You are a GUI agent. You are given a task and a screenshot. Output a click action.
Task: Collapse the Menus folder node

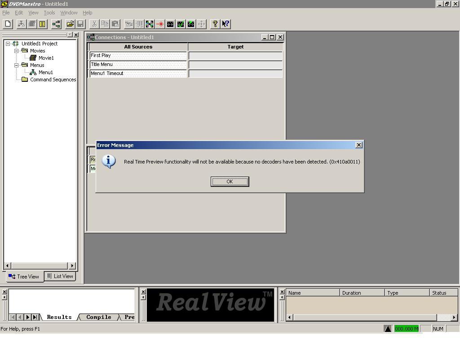17,65
